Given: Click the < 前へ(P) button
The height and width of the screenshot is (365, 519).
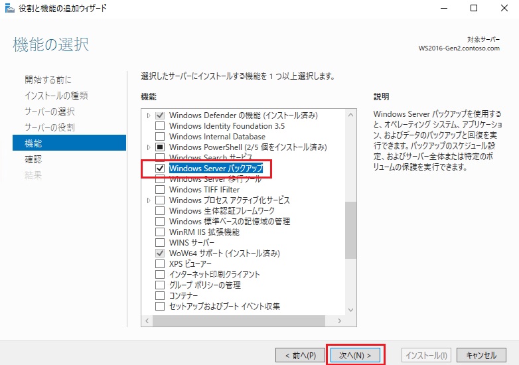Looking at the screenshot, I should click(299, 355).
